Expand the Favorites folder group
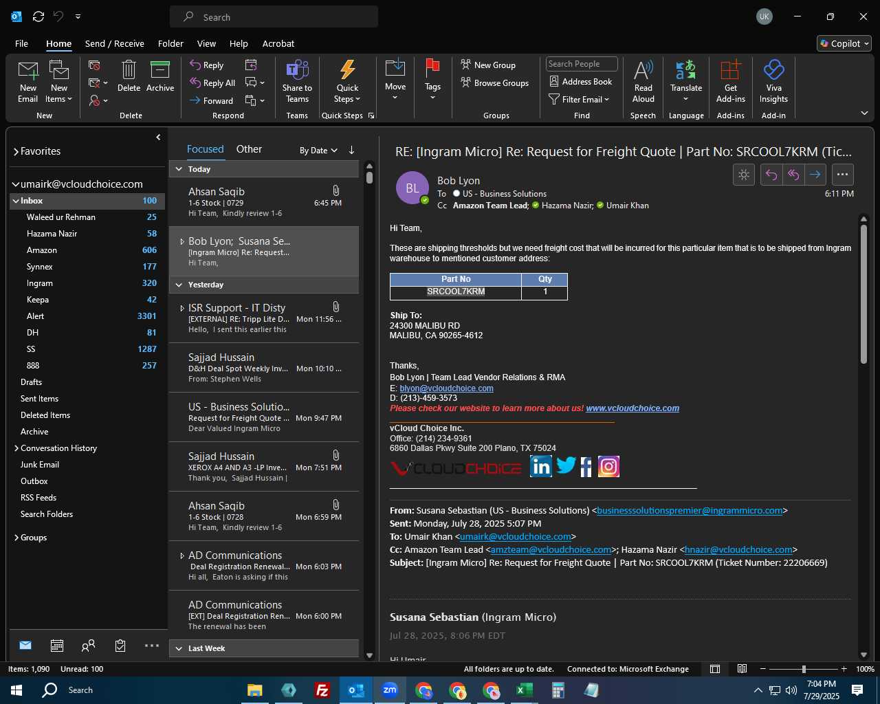 [16, 152]
